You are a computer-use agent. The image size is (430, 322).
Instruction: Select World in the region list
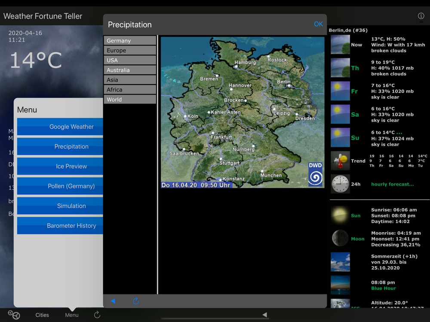pyautogui.click(x=130, y=100)
